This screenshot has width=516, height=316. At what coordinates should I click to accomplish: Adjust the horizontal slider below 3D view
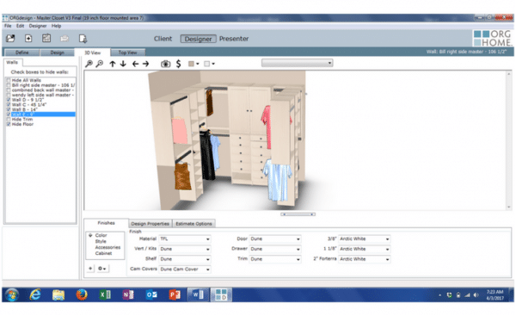298,214
